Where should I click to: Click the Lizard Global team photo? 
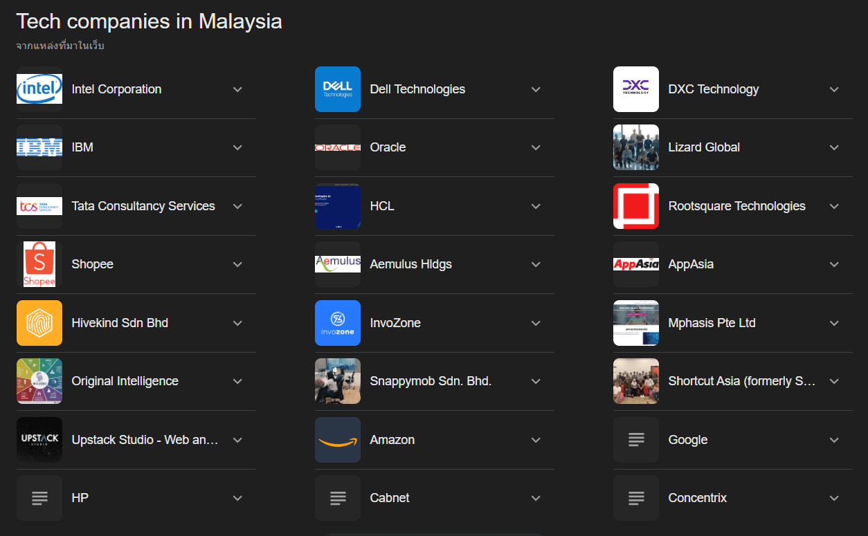tap(636, 147)
